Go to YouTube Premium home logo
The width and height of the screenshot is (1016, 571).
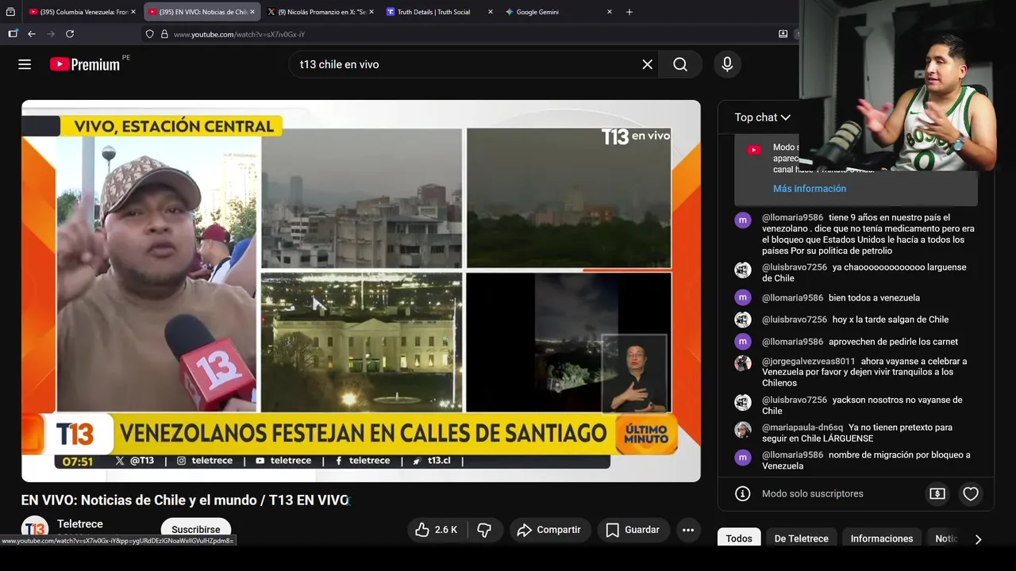tap(85, 64)
